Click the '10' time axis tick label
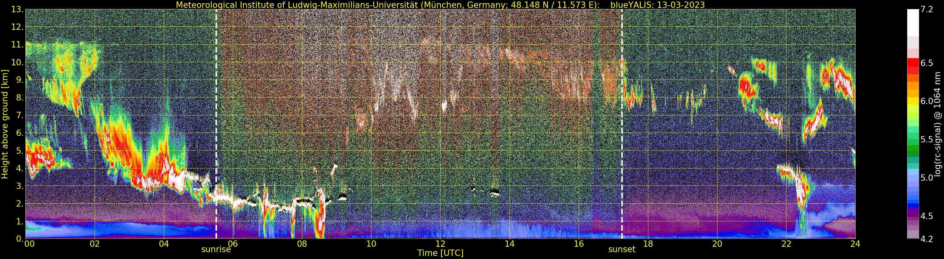The width and height of the screenshot is (944, 259). point(371,244)
